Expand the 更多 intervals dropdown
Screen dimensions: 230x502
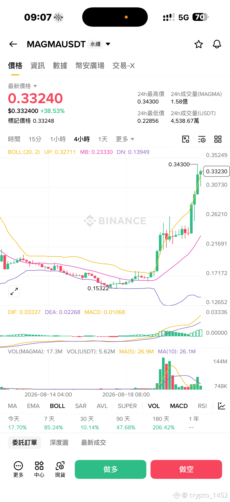(125, 139)
